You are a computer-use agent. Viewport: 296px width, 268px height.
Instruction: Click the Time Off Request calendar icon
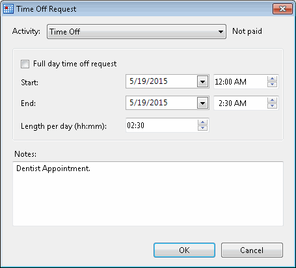(x=8, y=9)
